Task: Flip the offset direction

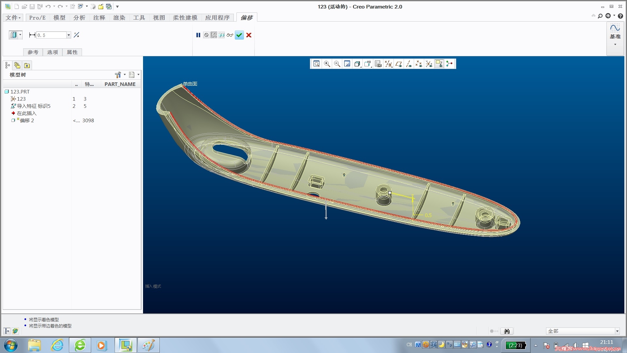Action: point(76,35)
